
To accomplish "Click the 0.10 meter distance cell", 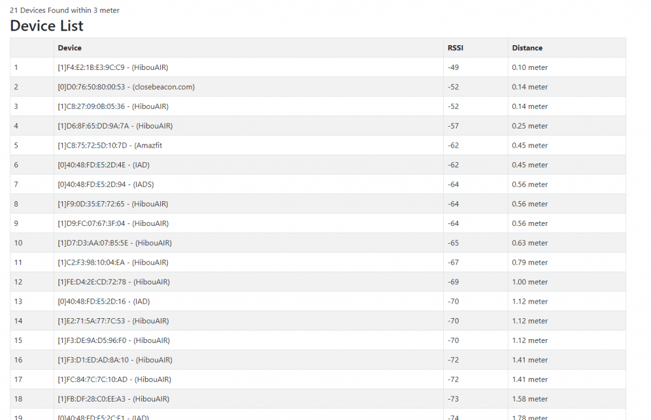I will point(530,67).
